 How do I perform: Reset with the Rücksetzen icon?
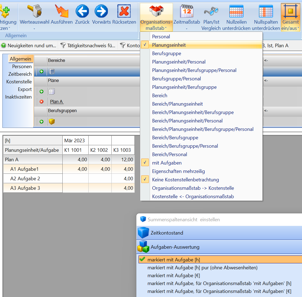coord(124,11)
